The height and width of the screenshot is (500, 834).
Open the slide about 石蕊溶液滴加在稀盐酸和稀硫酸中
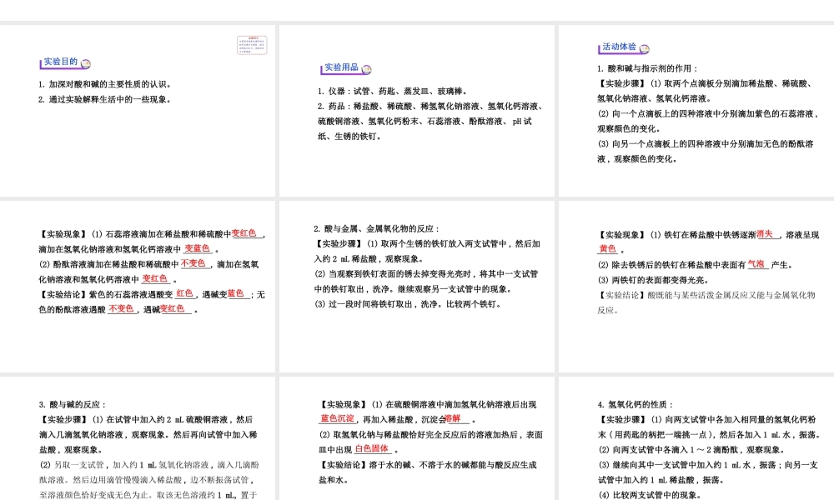pos(138,287)
